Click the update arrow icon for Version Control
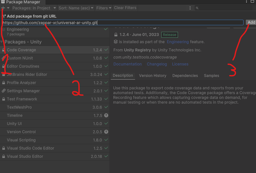 coord(106,132)
